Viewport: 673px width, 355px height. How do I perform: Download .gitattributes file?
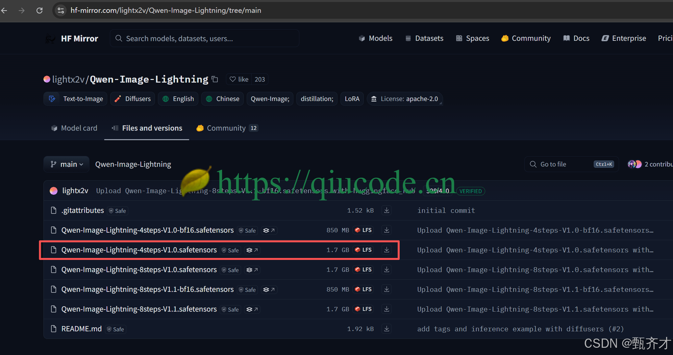tap(387, 210)
